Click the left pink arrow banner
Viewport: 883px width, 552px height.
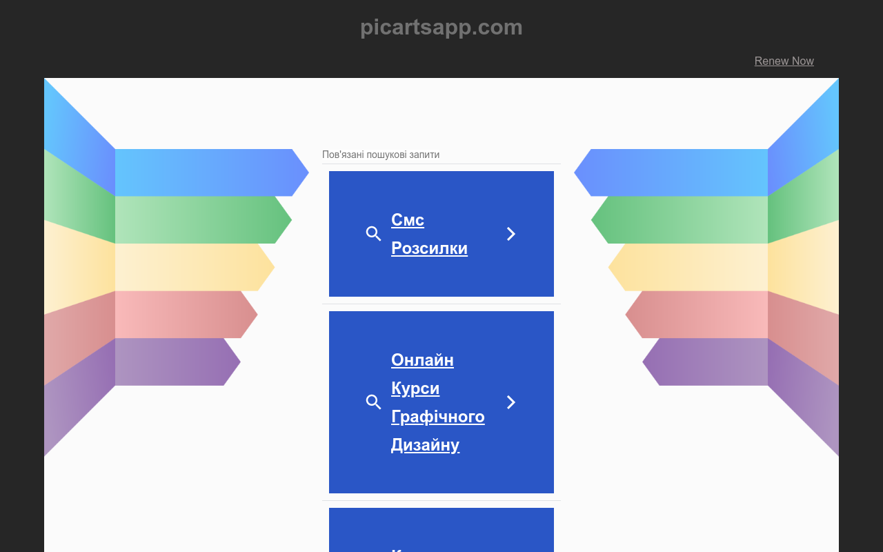pyautogui.click(x=186, y=315)
